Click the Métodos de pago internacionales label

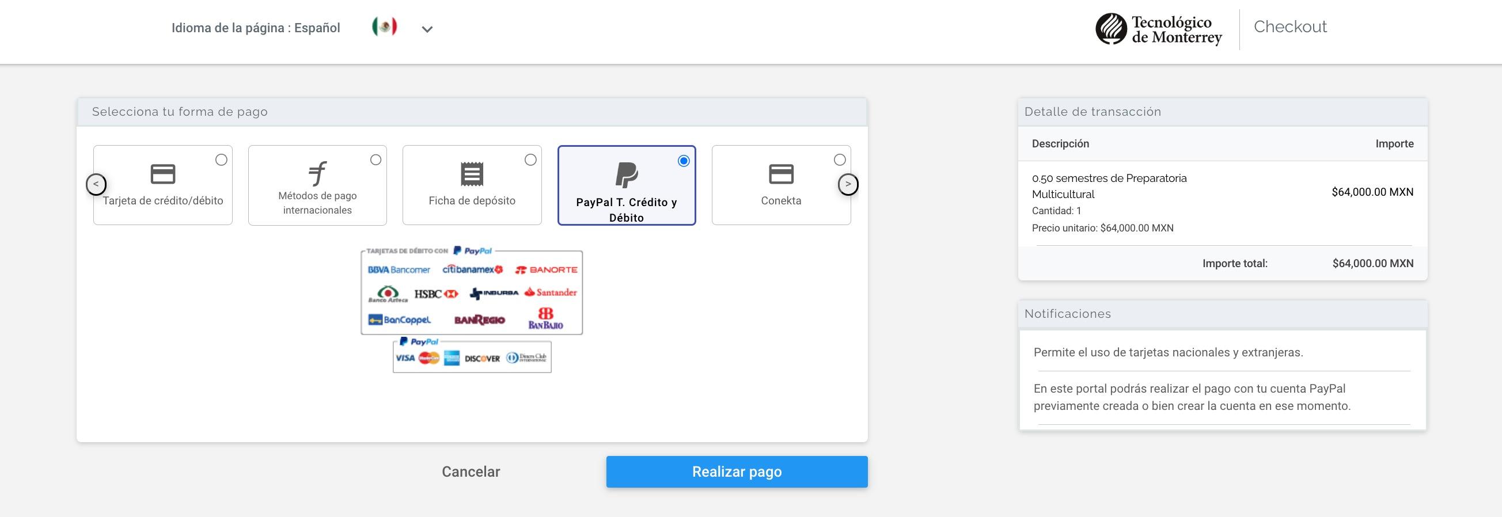click(318, 203)
